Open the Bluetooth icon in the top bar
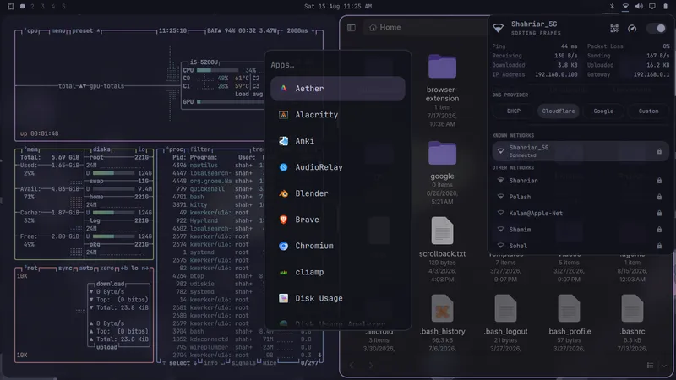 [x=612, y=7]
